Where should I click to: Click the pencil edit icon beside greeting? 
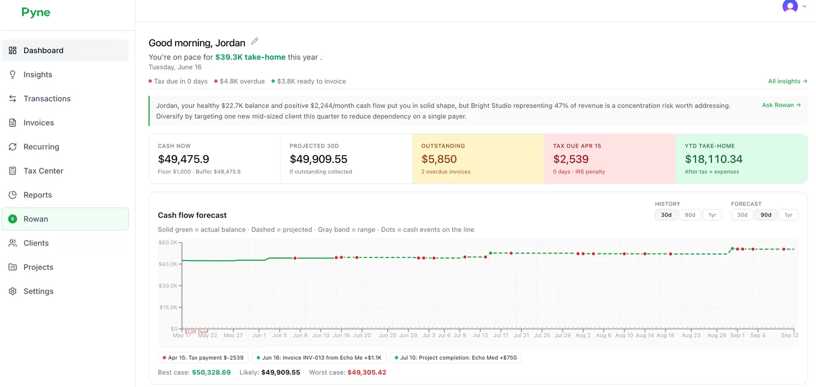(255, 41)
